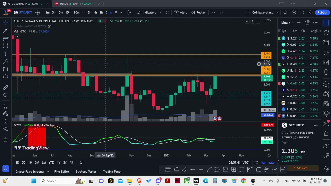The image size is (331, 186).
Task: Switch to the 15m timeframe
Action: [68, 12]
